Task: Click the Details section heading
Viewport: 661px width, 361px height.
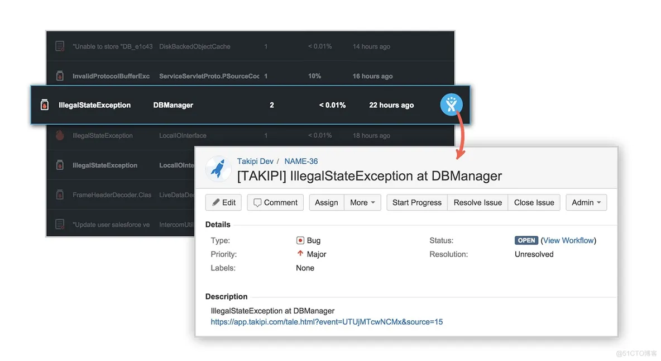Action: 218,224
